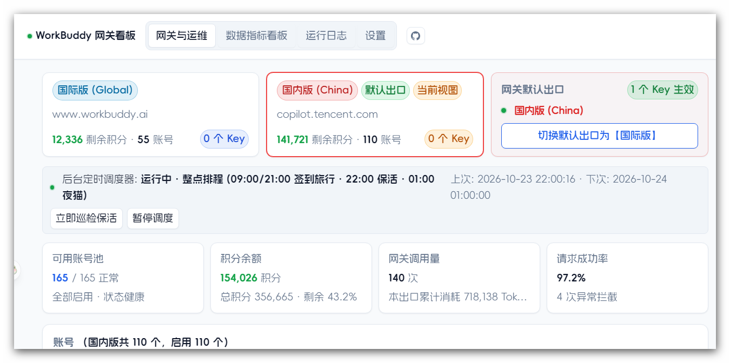
Task: Click the partially hidden icon at left edge
Action: click(16, 269)
